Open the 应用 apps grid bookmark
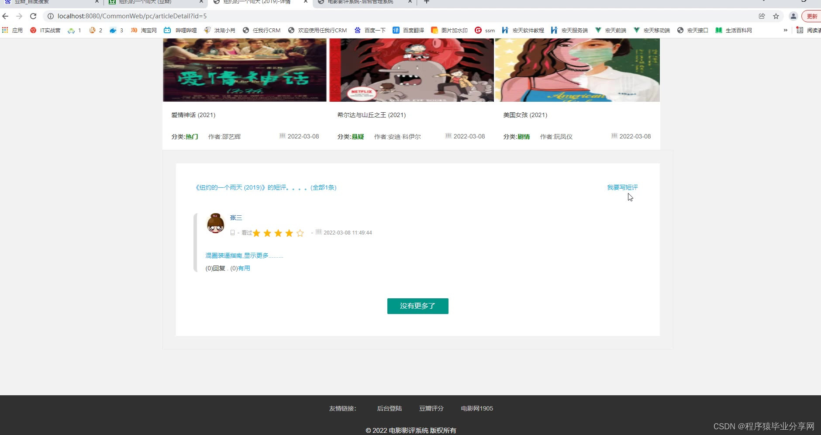The width and height of the screenshot is (821, 435). (12, 30)
